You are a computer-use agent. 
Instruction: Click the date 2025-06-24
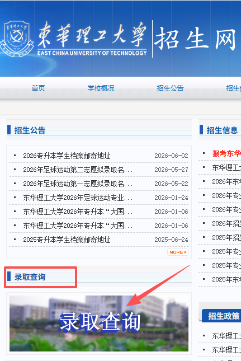(171, 240)
